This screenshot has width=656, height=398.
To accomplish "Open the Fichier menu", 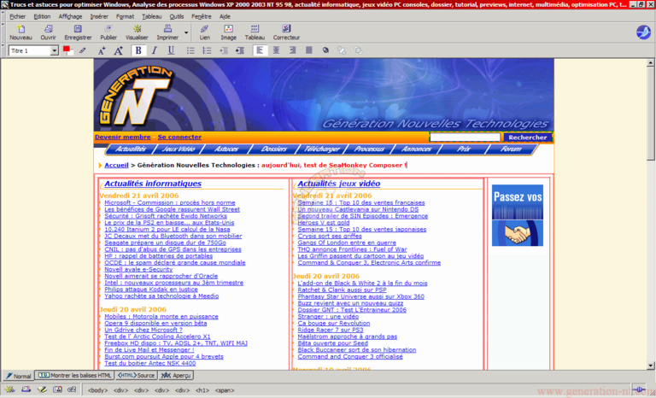I will coord(18,16).
